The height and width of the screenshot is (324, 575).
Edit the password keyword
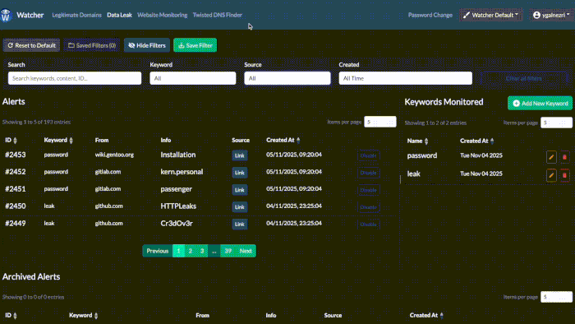(x=551, y=157)
